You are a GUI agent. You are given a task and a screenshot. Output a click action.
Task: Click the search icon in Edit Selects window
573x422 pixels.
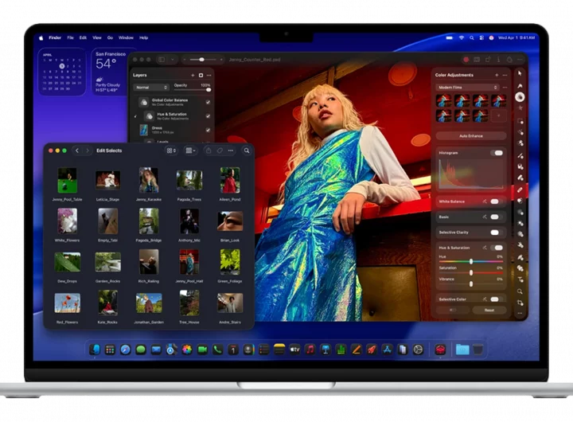(247, 150)
